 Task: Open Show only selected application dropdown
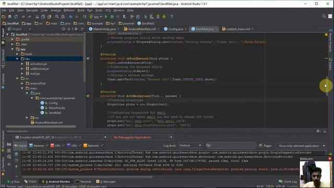click(x=301, y=146)
